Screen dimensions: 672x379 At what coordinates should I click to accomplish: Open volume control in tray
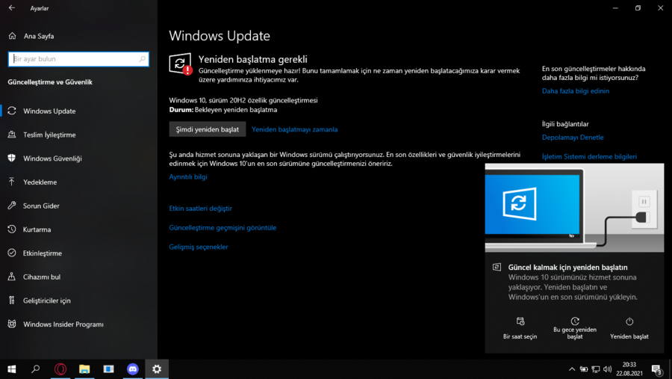(607, 369)
